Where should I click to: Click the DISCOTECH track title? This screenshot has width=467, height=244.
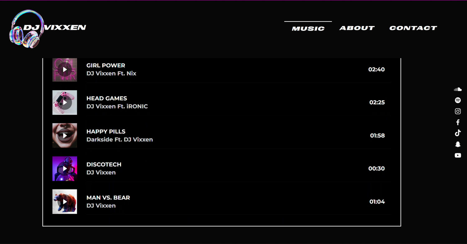[104, 164]
